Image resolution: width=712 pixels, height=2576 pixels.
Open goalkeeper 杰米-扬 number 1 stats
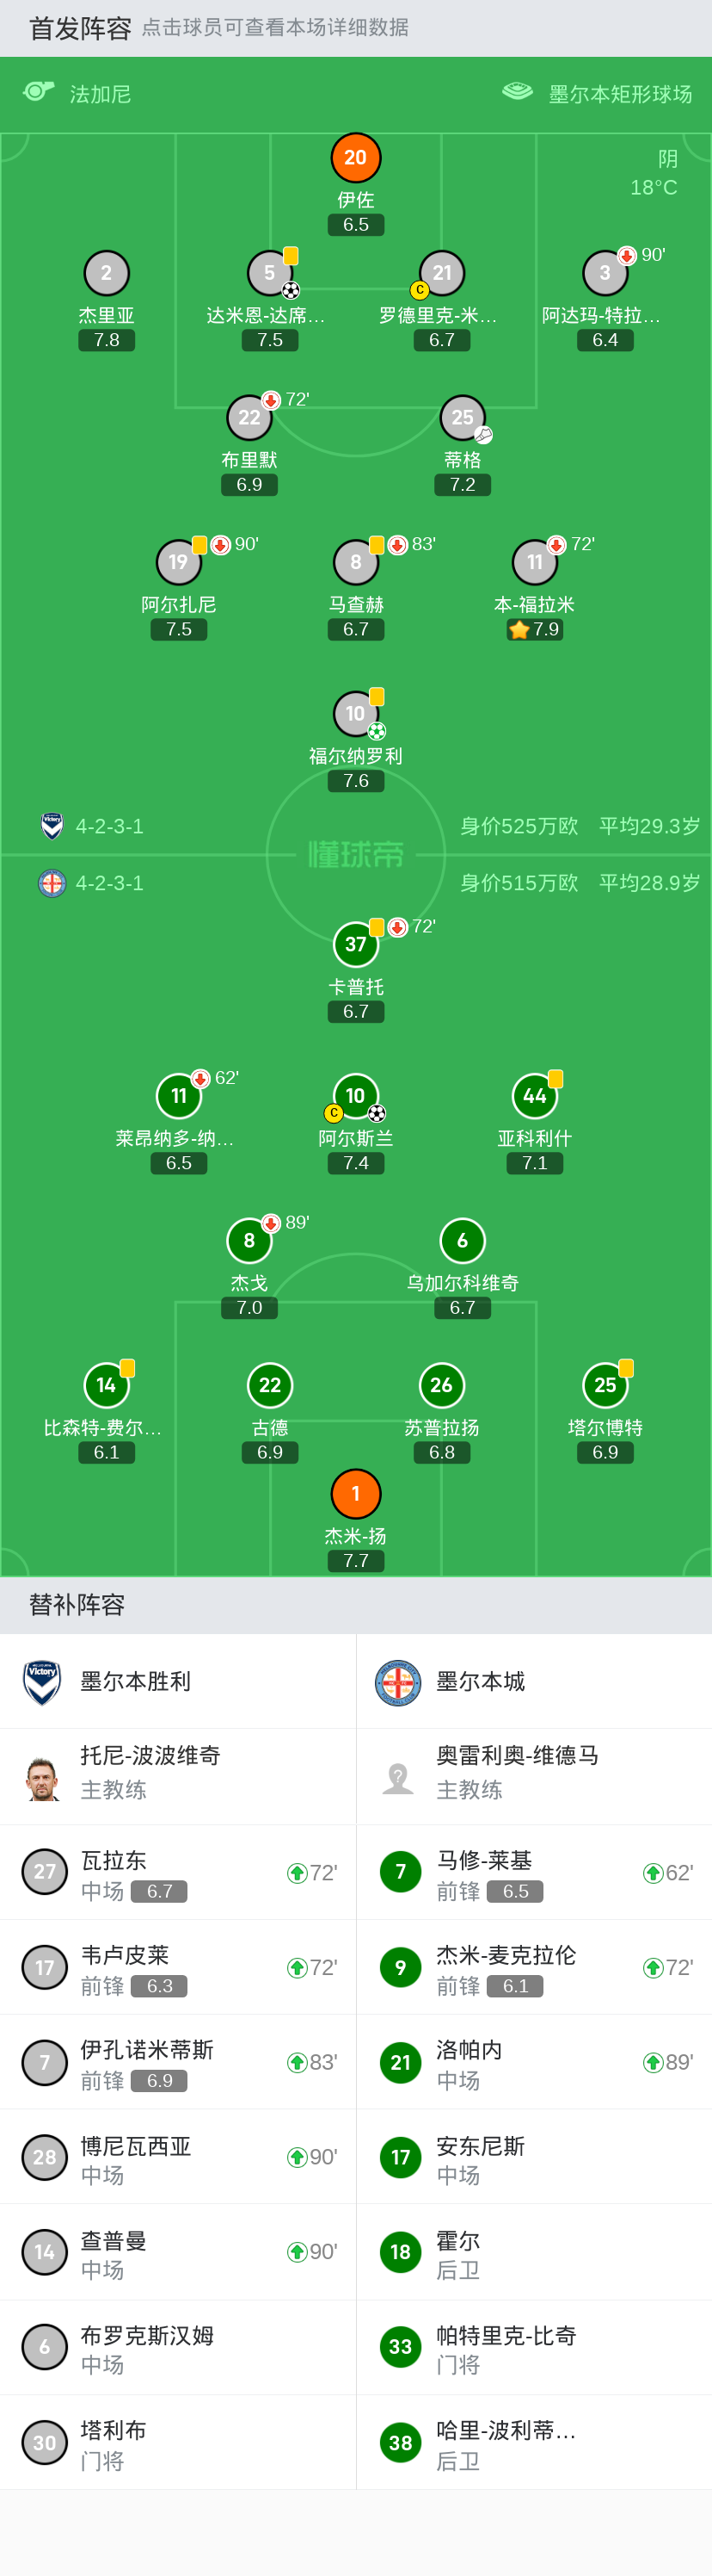[355, 1493]
